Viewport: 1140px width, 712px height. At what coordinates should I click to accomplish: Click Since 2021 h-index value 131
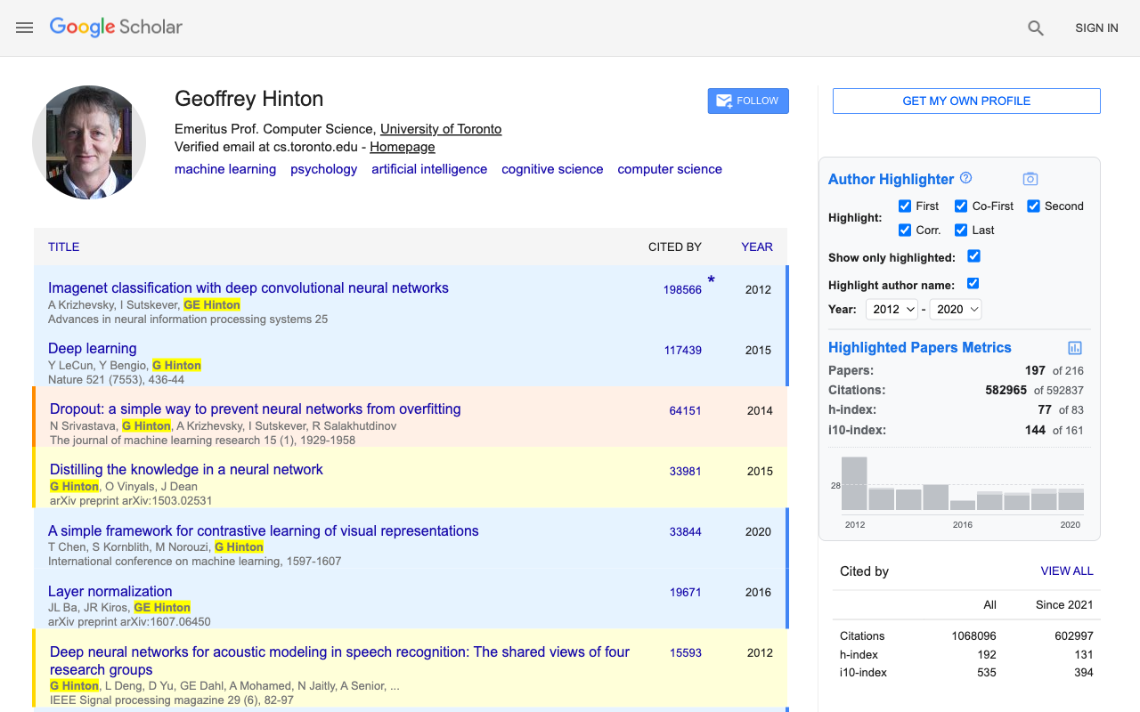tap(1083, 654)
